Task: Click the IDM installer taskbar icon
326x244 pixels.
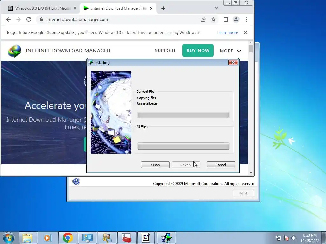Action: (166, 238)
